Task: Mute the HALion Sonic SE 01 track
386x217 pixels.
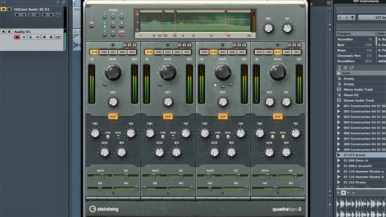Action: tap(4, 10)
